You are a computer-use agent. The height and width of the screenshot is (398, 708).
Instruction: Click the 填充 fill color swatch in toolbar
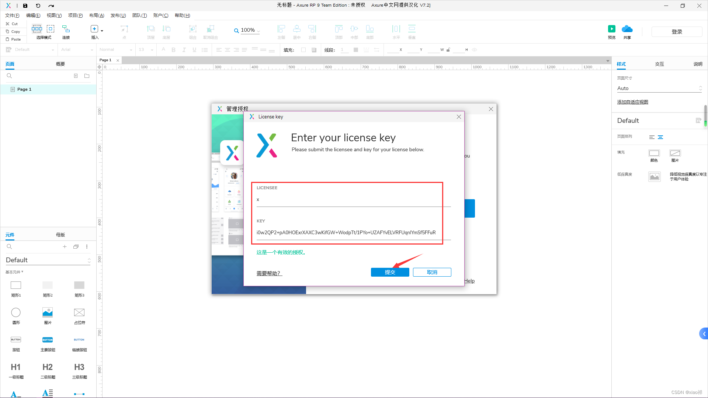(303, 50)
